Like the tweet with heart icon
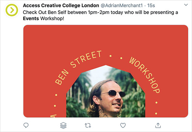Image resolution: width=192 pixels, height=132 pixels. pyautogui.click(x=123, y=125)
